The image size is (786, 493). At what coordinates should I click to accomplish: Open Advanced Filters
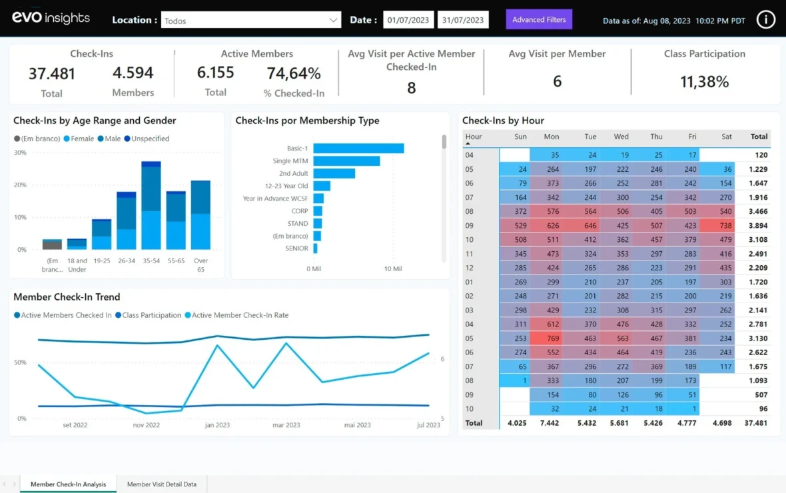pos(538,19)
